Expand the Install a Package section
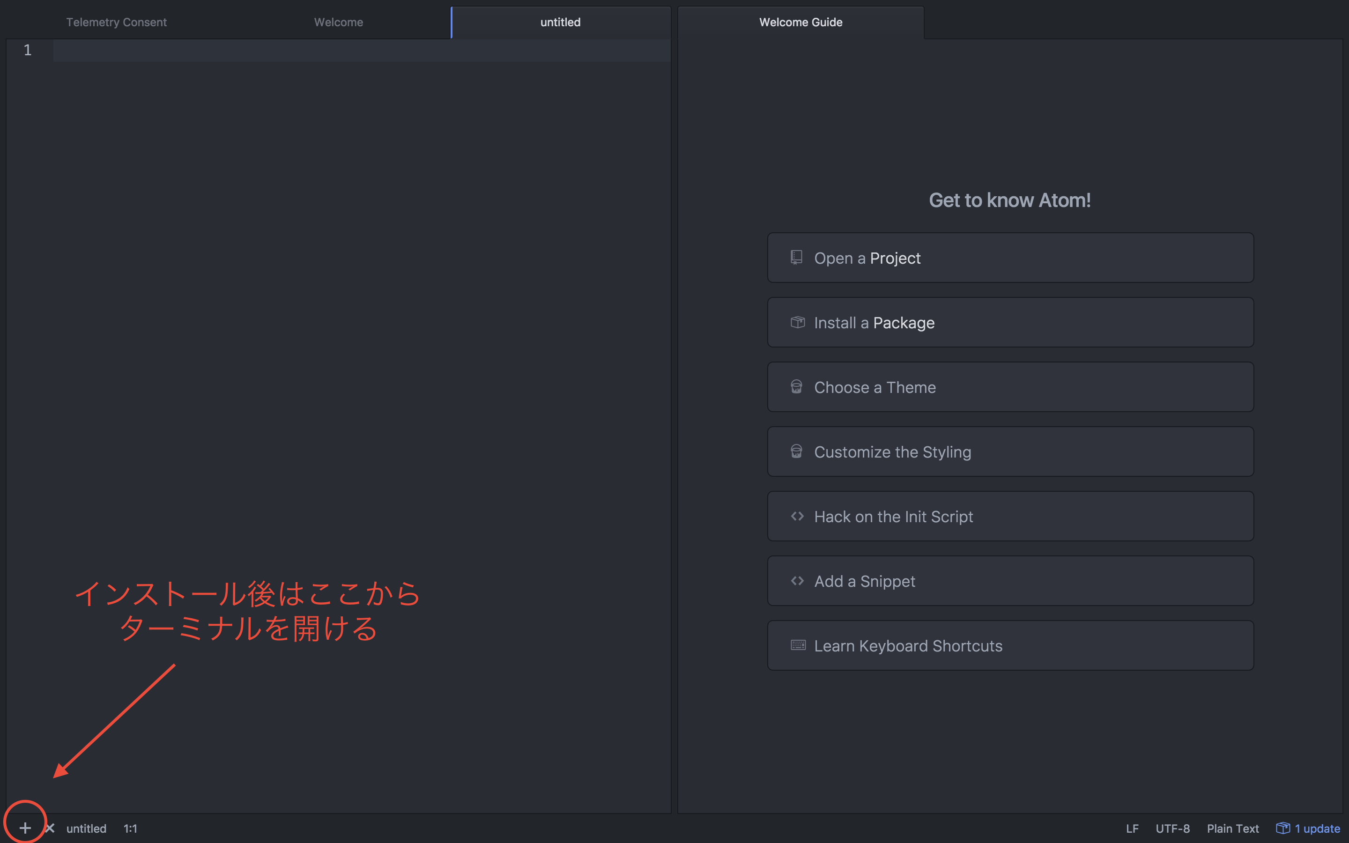Viewport: 1349px width, 843px height. (x=1010, y=322)
